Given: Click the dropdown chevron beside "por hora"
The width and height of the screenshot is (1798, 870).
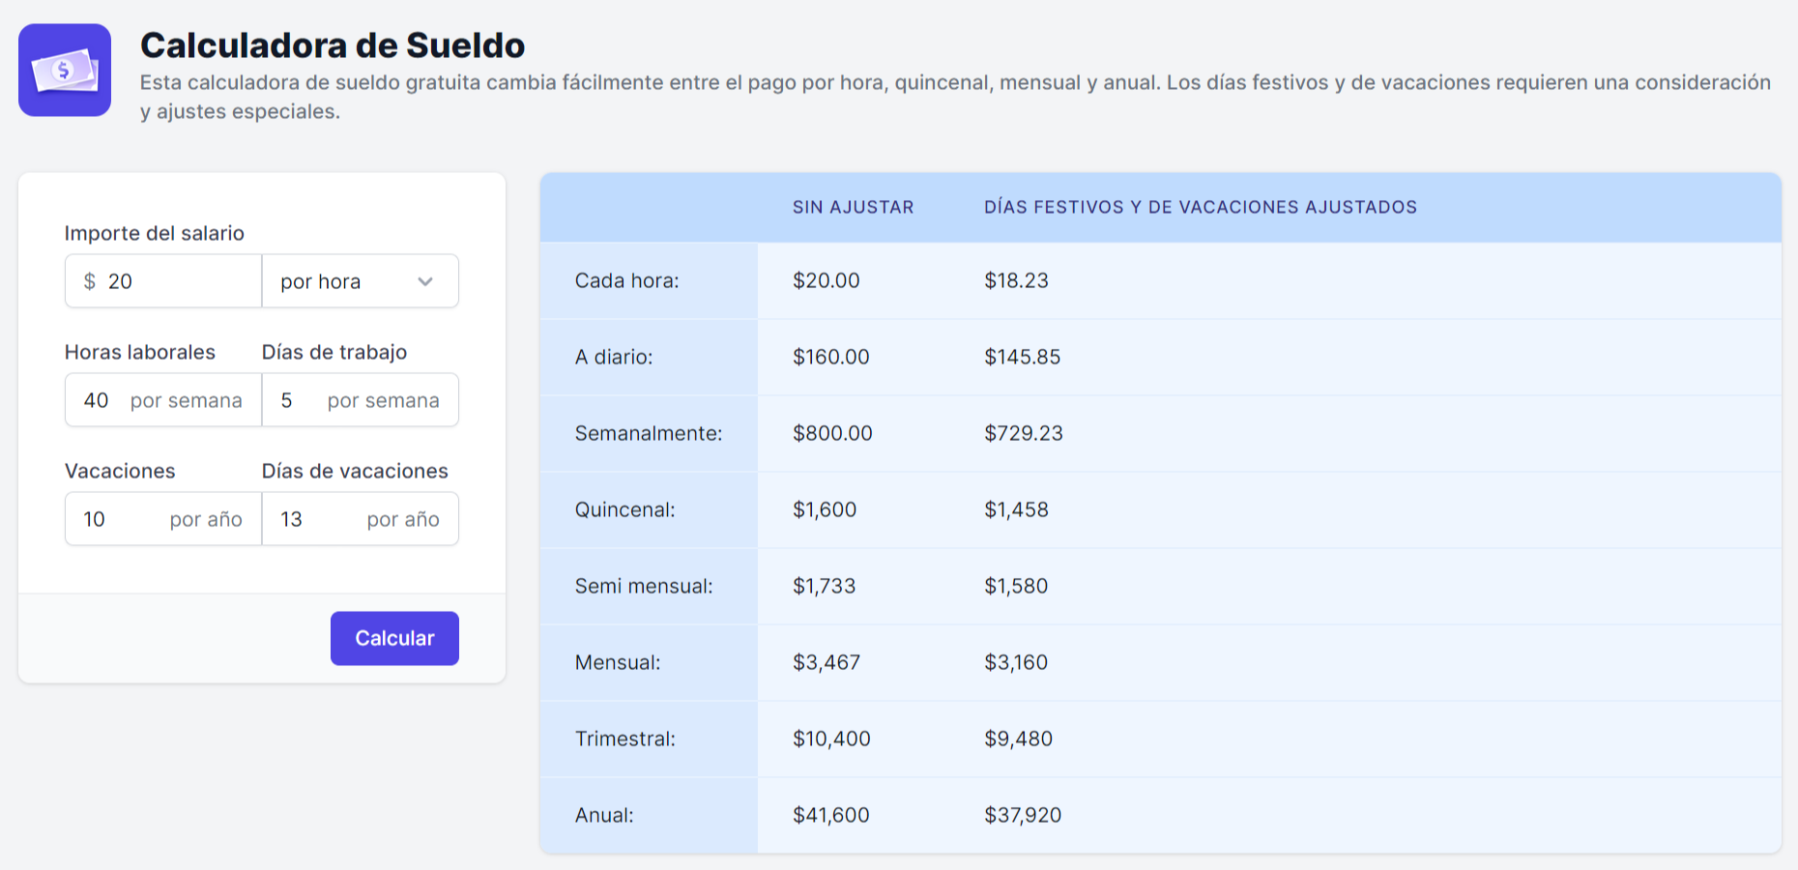Looking at the screenshot, I should pyautogui.click(x=425, y=281).
